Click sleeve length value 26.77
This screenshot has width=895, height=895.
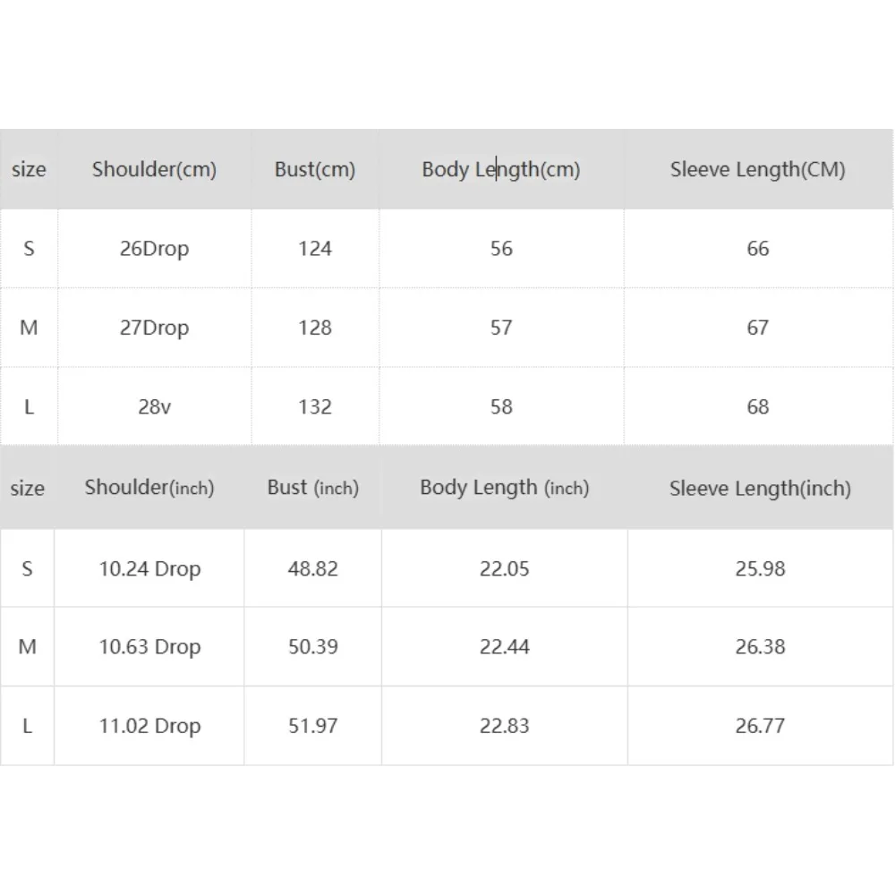point(760,726)
